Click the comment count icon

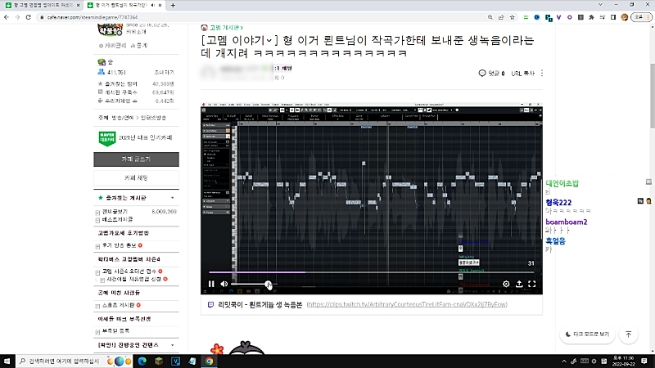[482, 73]
